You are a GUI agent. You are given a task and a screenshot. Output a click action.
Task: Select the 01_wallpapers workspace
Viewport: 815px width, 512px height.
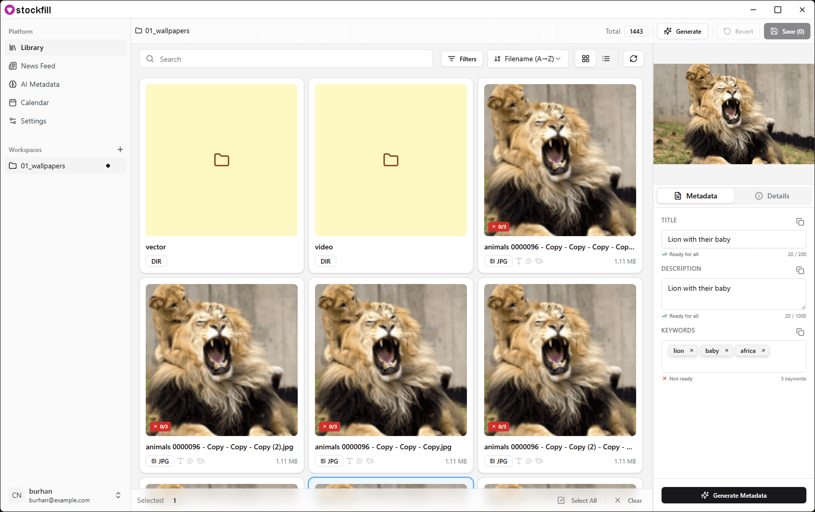click(65, 166)
